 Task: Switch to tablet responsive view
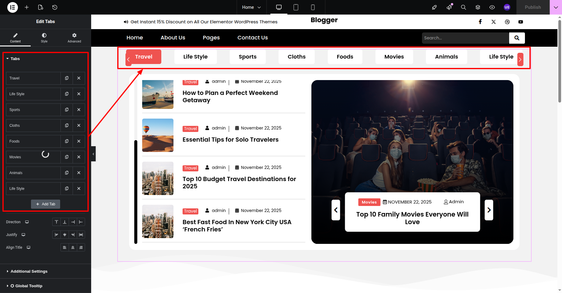click(x=296, y=7)
